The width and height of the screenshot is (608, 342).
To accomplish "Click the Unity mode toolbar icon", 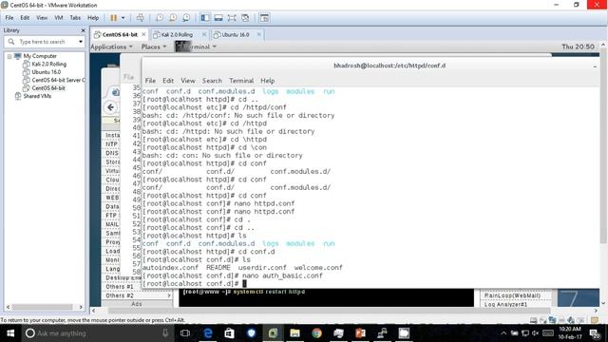I will (x=245, y=18).
